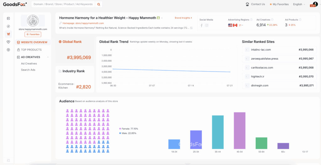This screenshot has height=165, width=321.
Task: Click the #3,995,069 global rank value
Action: click(x=79, y=57)
